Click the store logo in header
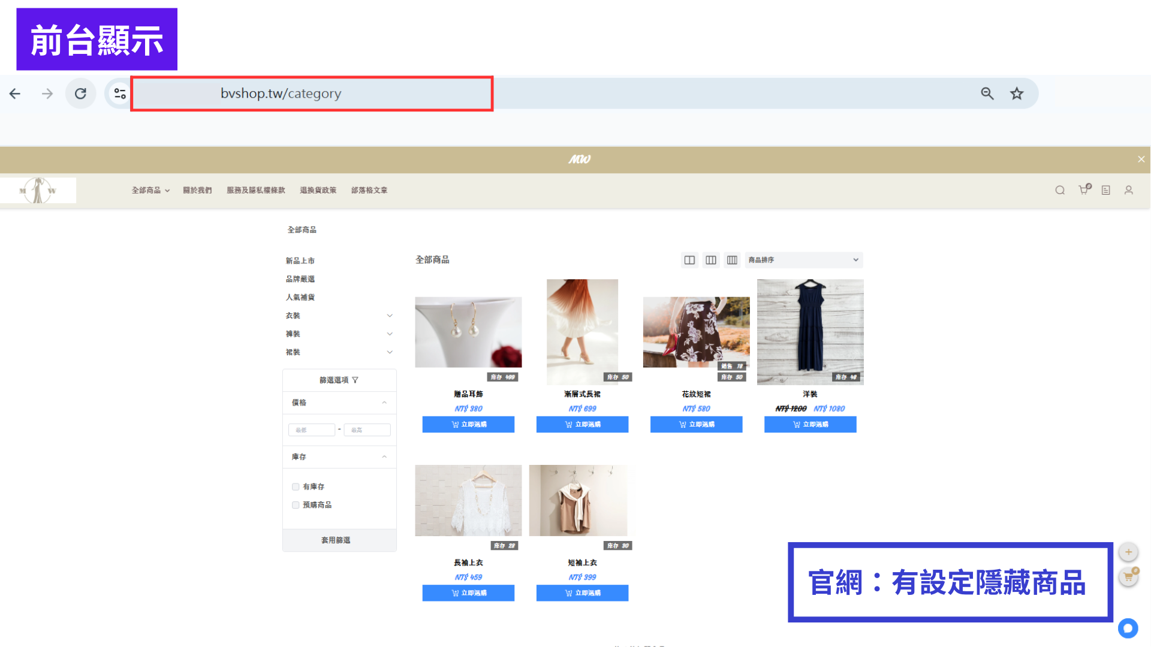 click(x=38, y=191)
